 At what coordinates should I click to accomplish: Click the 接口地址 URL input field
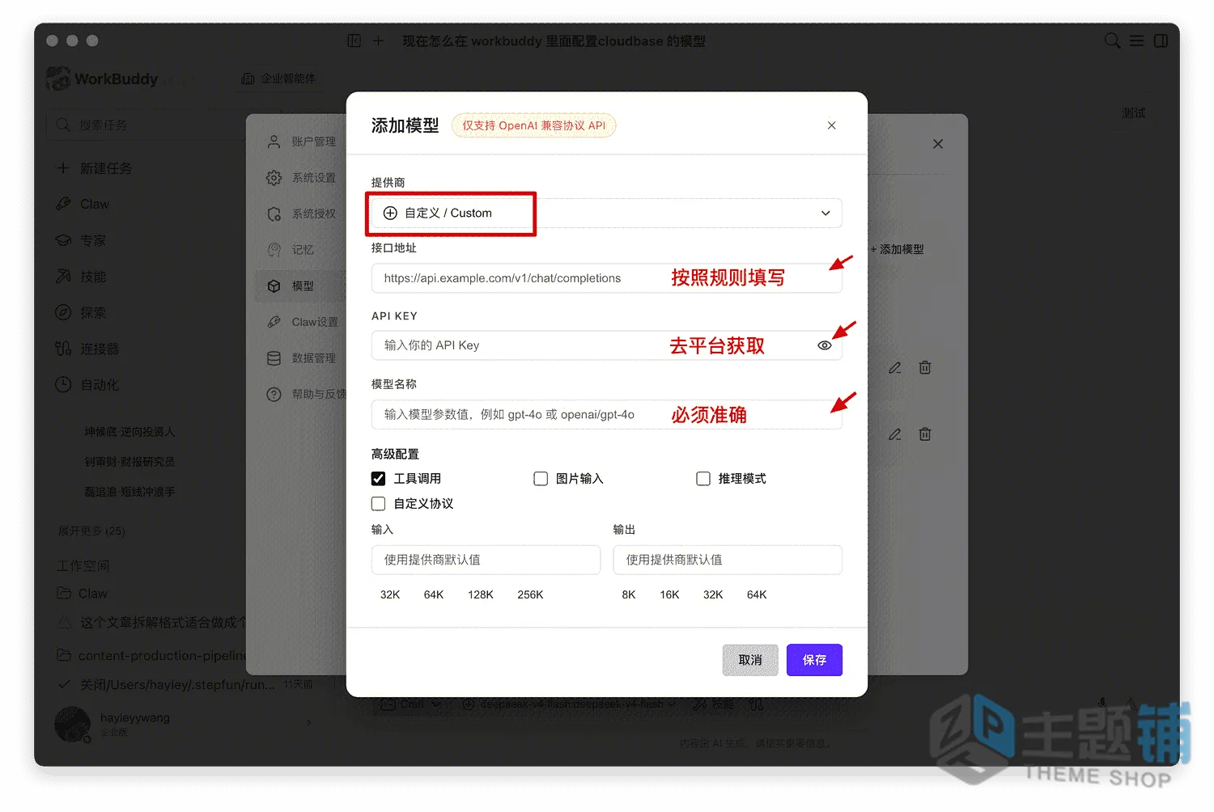606,278
